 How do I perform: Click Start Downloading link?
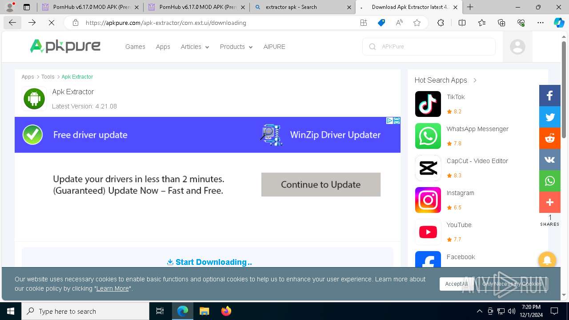click(209, 262)
